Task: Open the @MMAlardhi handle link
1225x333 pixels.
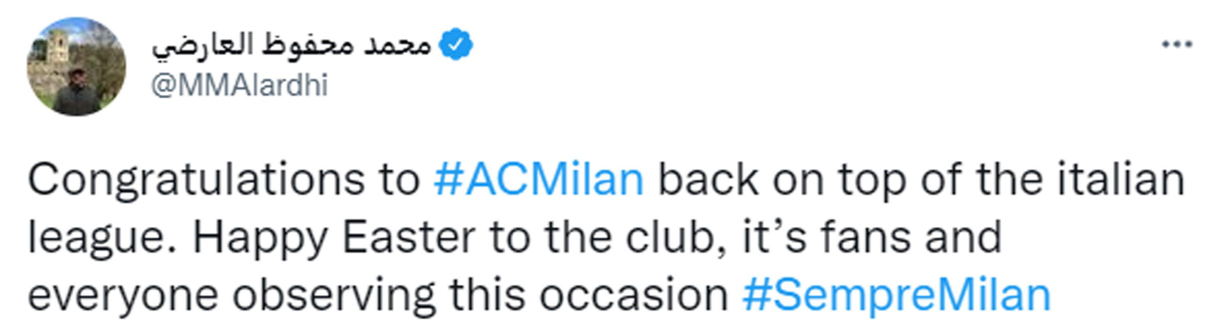Action: [239, 86]
